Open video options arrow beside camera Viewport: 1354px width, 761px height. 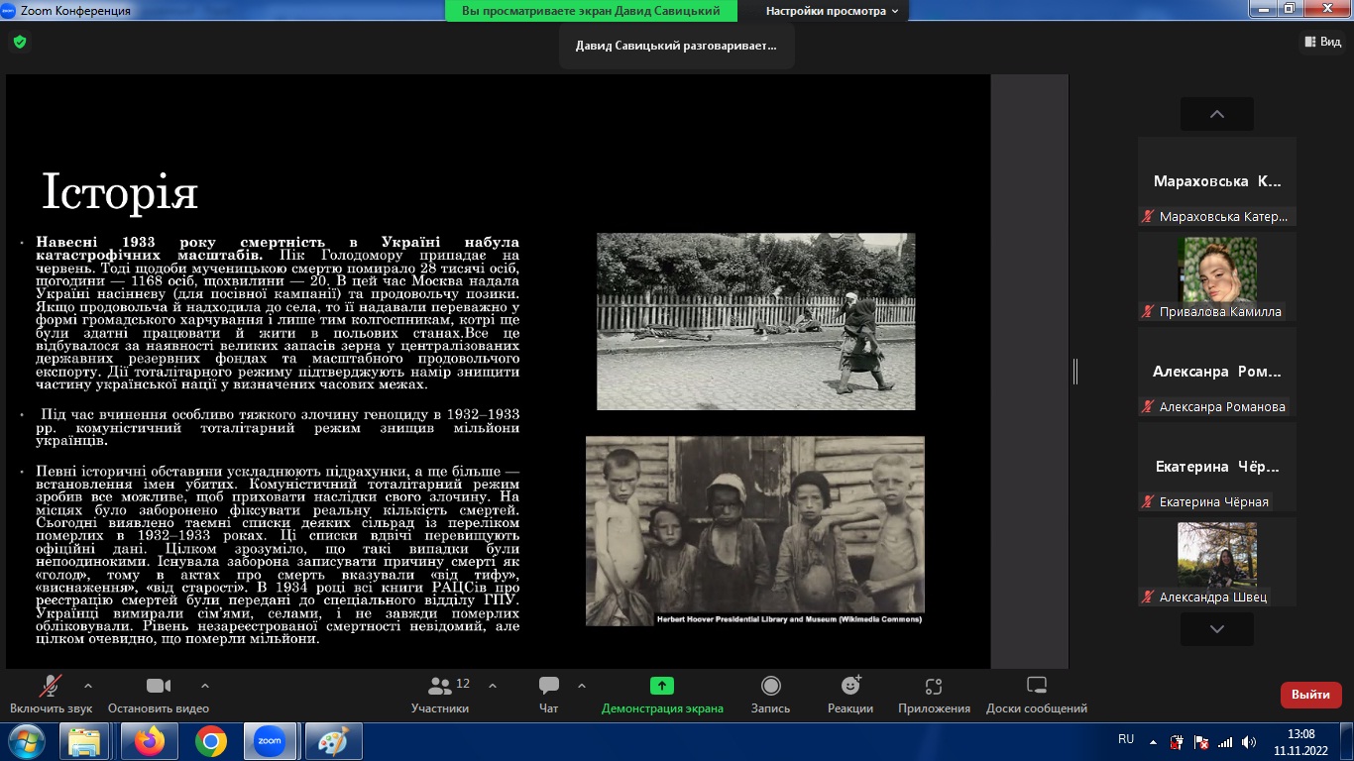tap(205, 685)
